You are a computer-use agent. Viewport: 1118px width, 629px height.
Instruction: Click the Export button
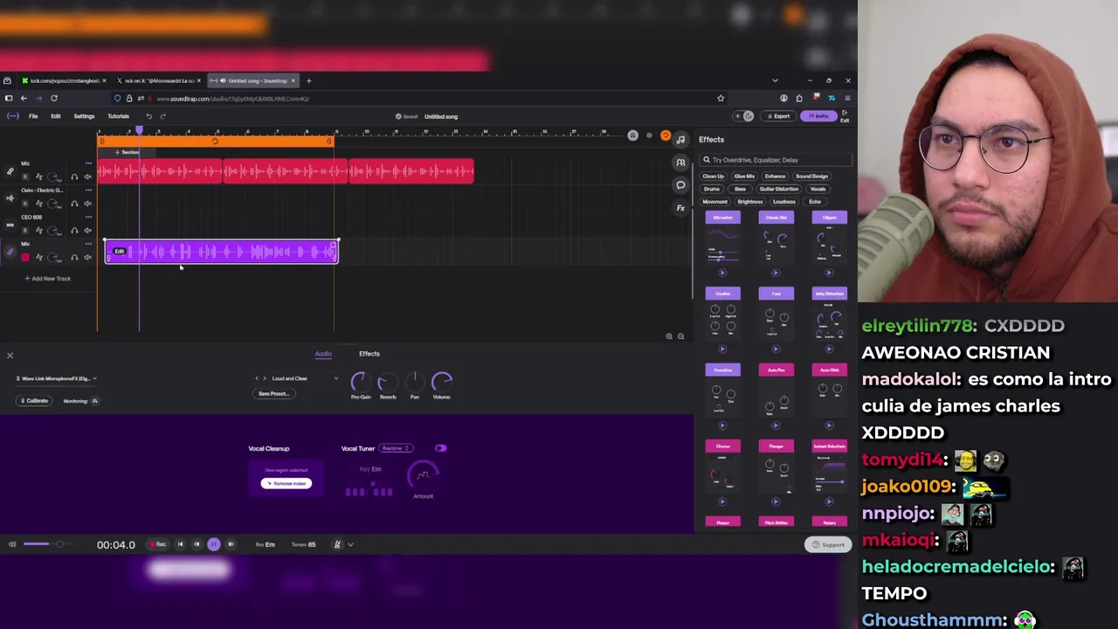click(x=778, y=116)
